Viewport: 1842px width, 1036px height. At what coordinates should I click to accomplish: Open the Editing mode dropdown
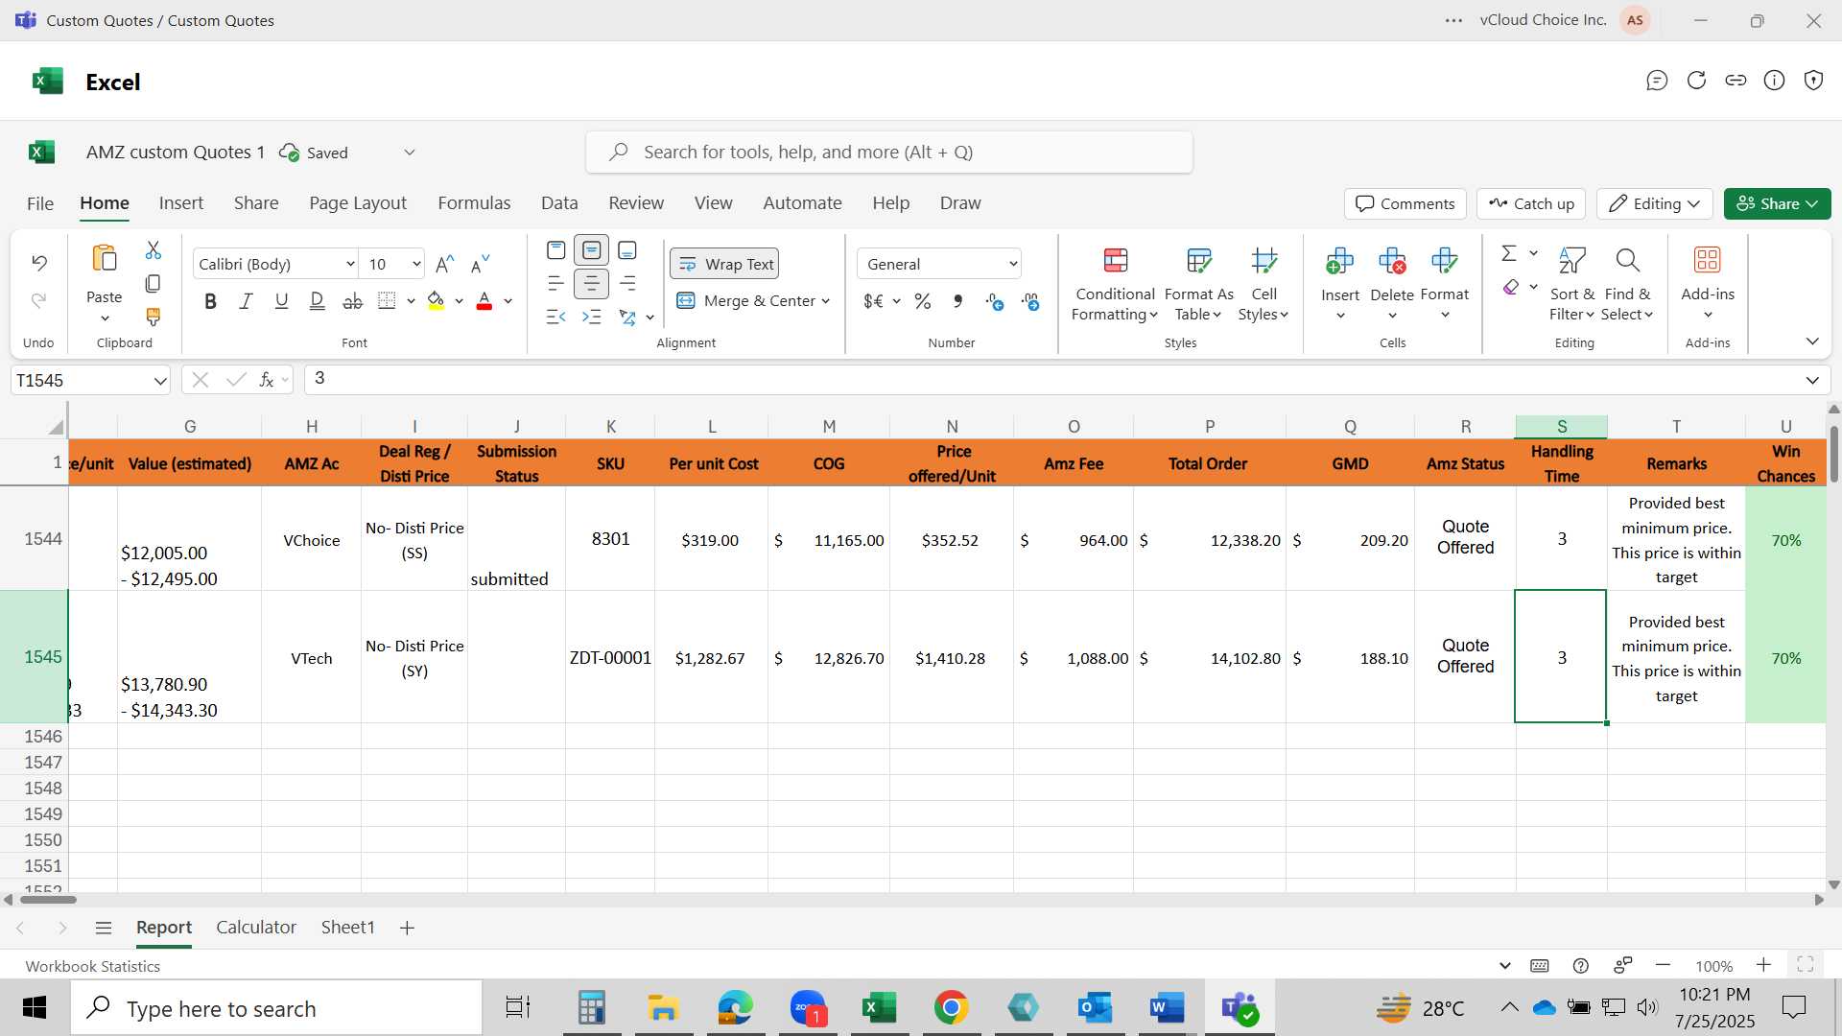(x=1655, y=203)
